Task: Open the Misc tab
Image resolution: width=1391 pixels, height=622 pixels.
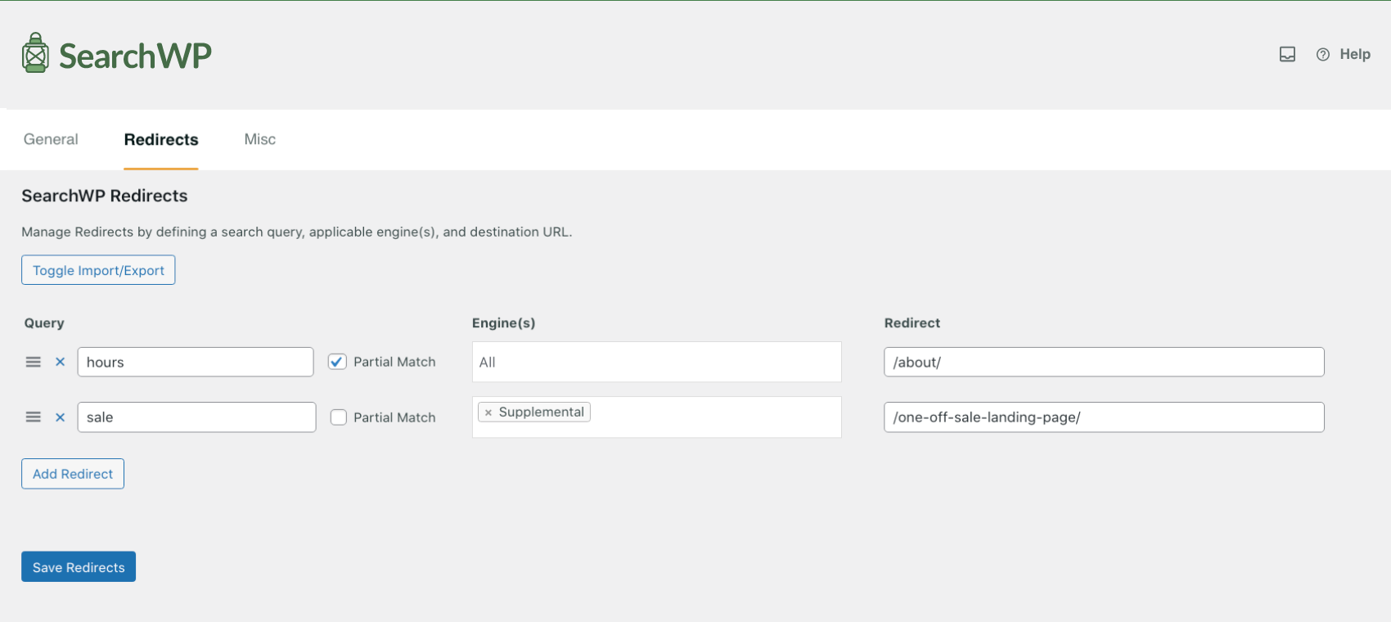Action: point(260,139)
